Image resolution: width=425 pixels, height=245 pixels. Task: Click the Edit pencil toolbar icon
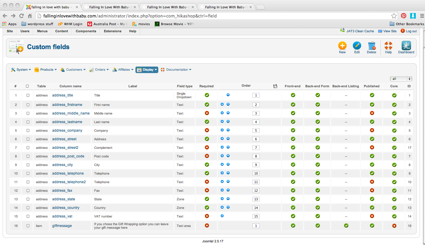click(357, 46)
